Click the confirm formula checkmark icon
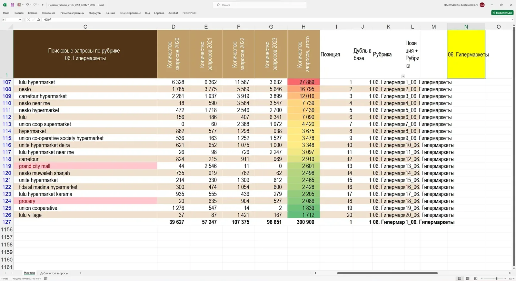Image resolution: width=516 pixels, height=281 pixels. 33,20
